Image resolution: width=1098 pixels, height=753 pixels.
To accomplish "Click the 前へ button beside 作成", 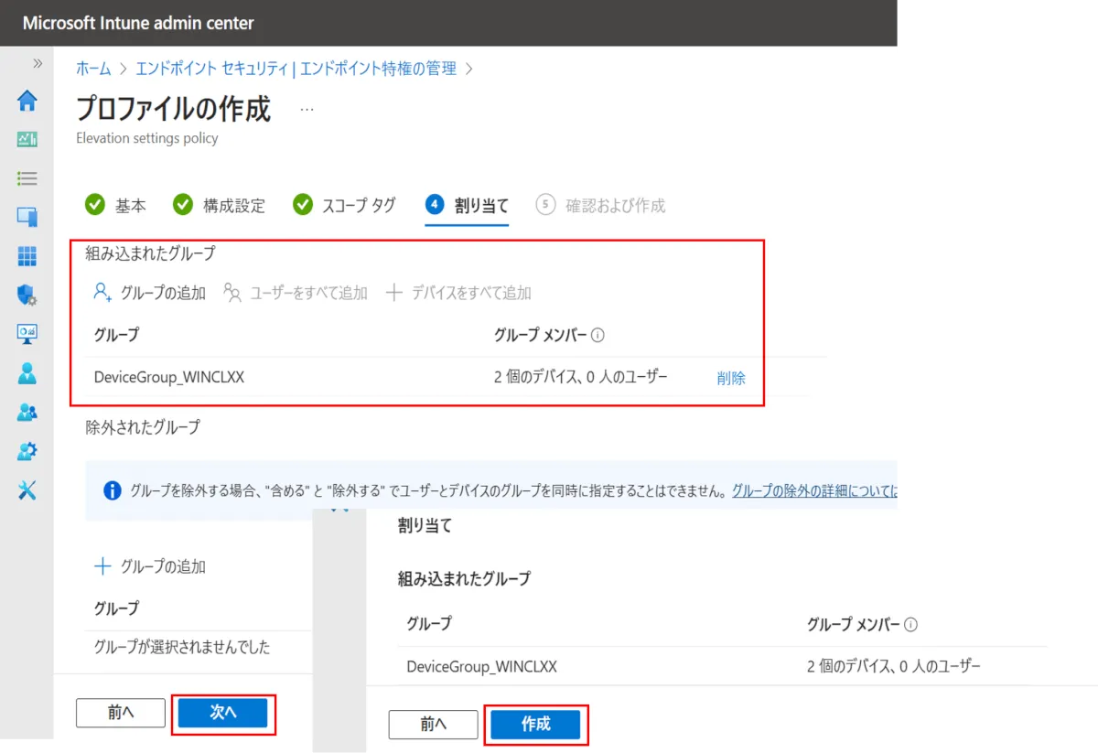I will pos(433,725).
